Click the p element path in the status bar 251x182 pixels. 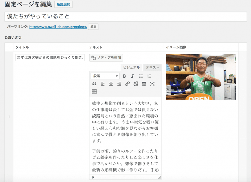click(93, 177)
